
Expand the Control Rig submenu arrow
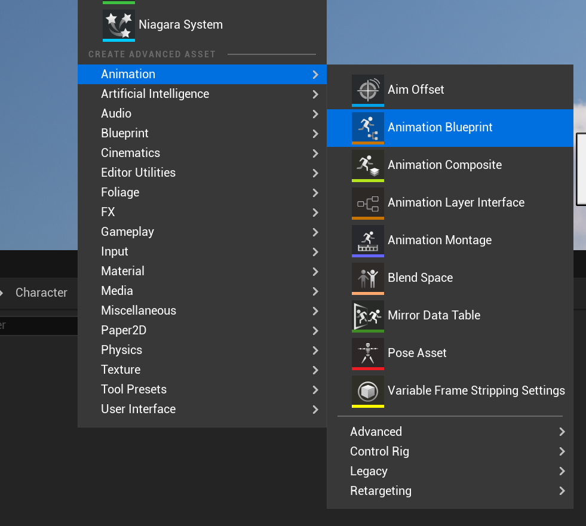click(x=562, y=451)
